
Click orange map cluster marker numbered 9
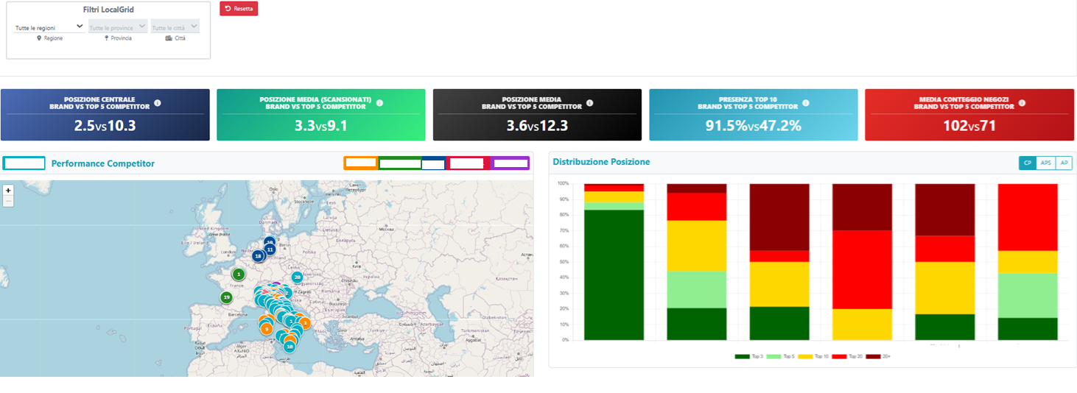(266, 328)
